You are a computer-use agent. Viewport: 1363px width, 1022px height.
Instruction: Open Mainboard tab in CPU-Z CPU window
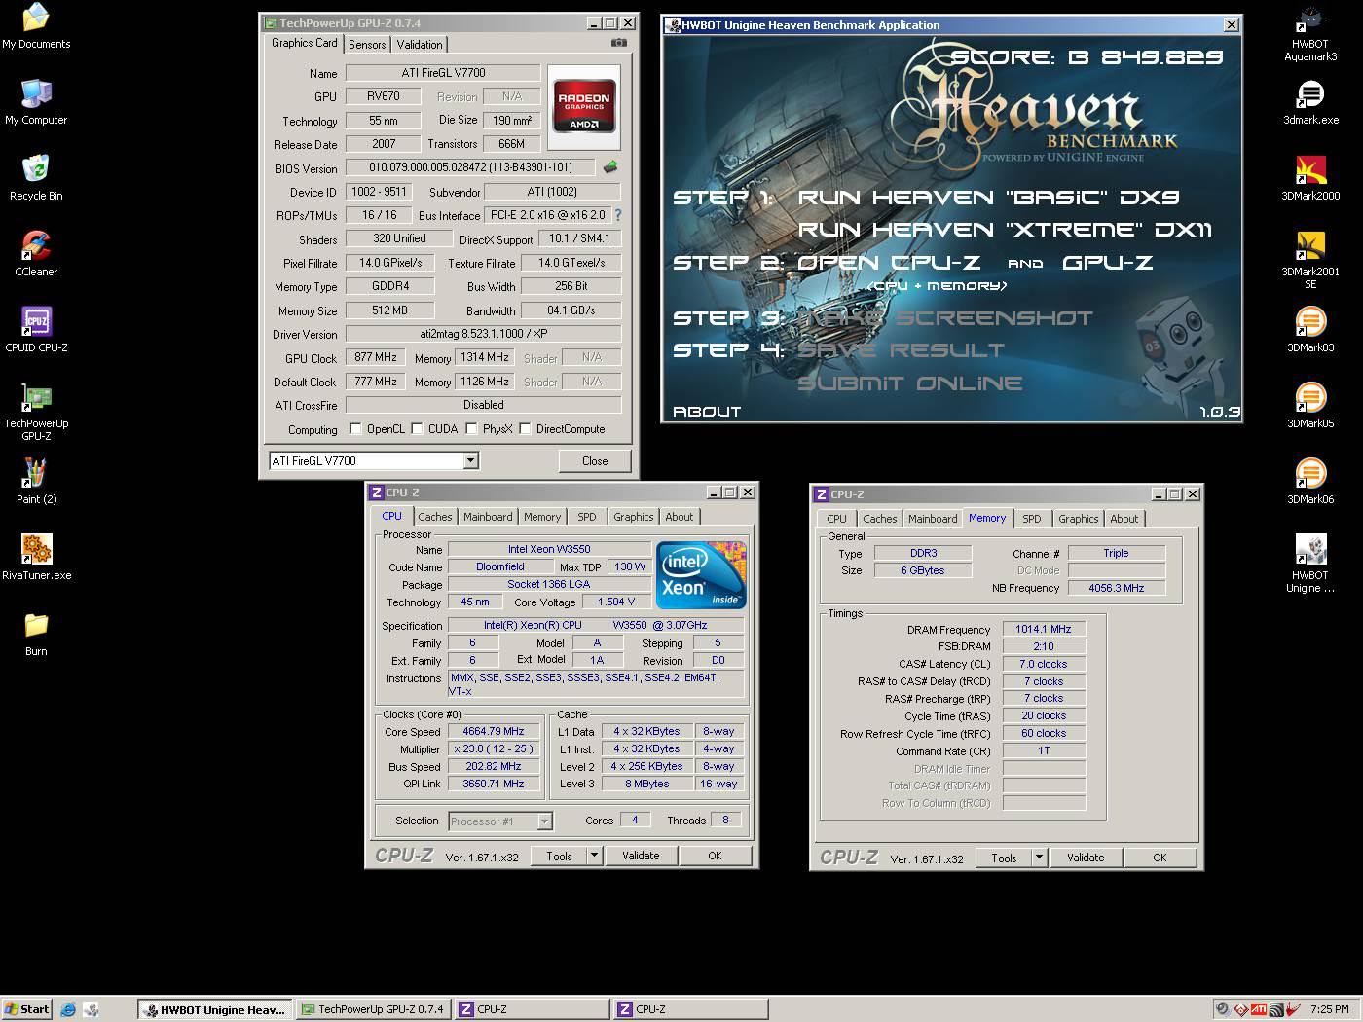[x=488, y=517]
